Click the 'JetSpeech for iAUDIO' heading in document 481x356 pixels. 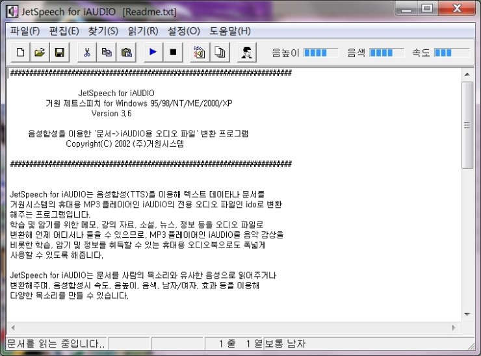(116, 93)
